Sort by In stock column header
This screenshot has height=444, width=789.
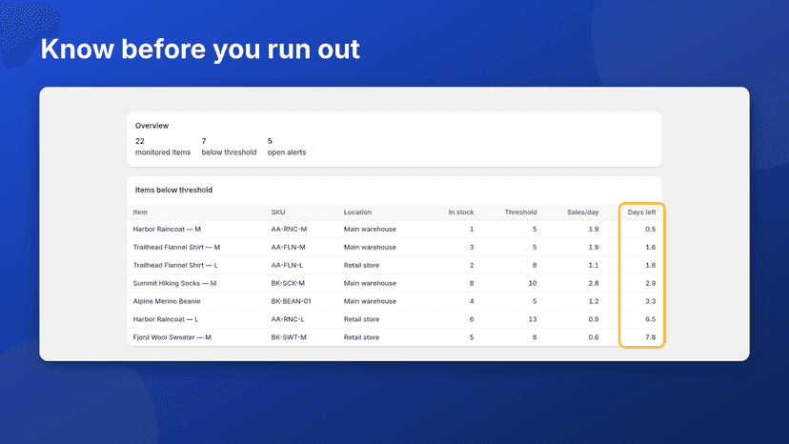(461, 212)
